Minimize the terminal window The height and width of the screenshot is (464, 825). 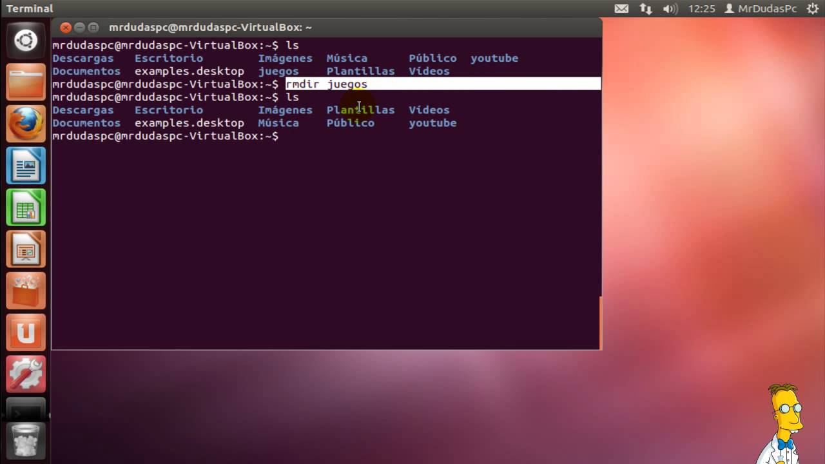click(x=79, y=28)
